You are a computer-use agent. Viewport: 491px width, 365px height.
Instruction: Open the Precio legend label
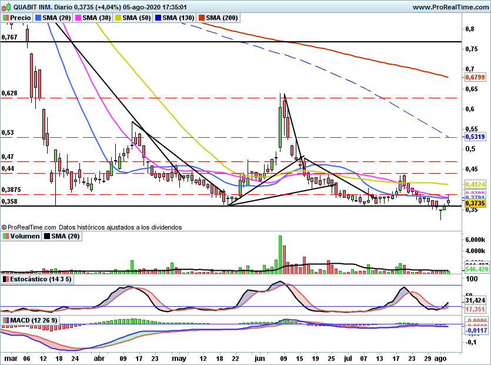(21, 18)
